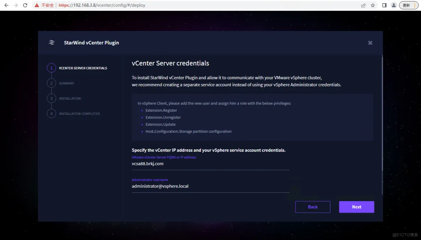Click the Extension.Register privilege text
Viewport: 421px width, 240px height.
tap(161, 110)
